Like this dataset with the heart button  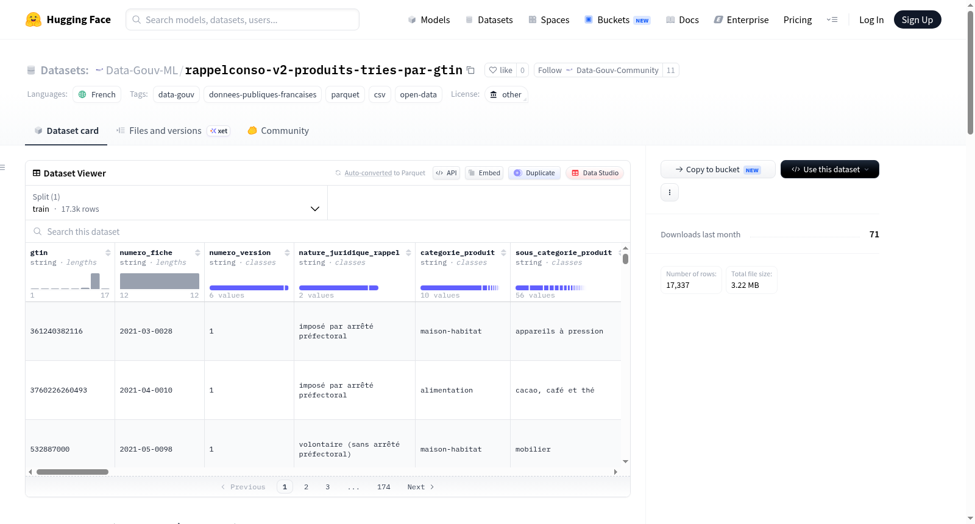click(x=500, y=70)
